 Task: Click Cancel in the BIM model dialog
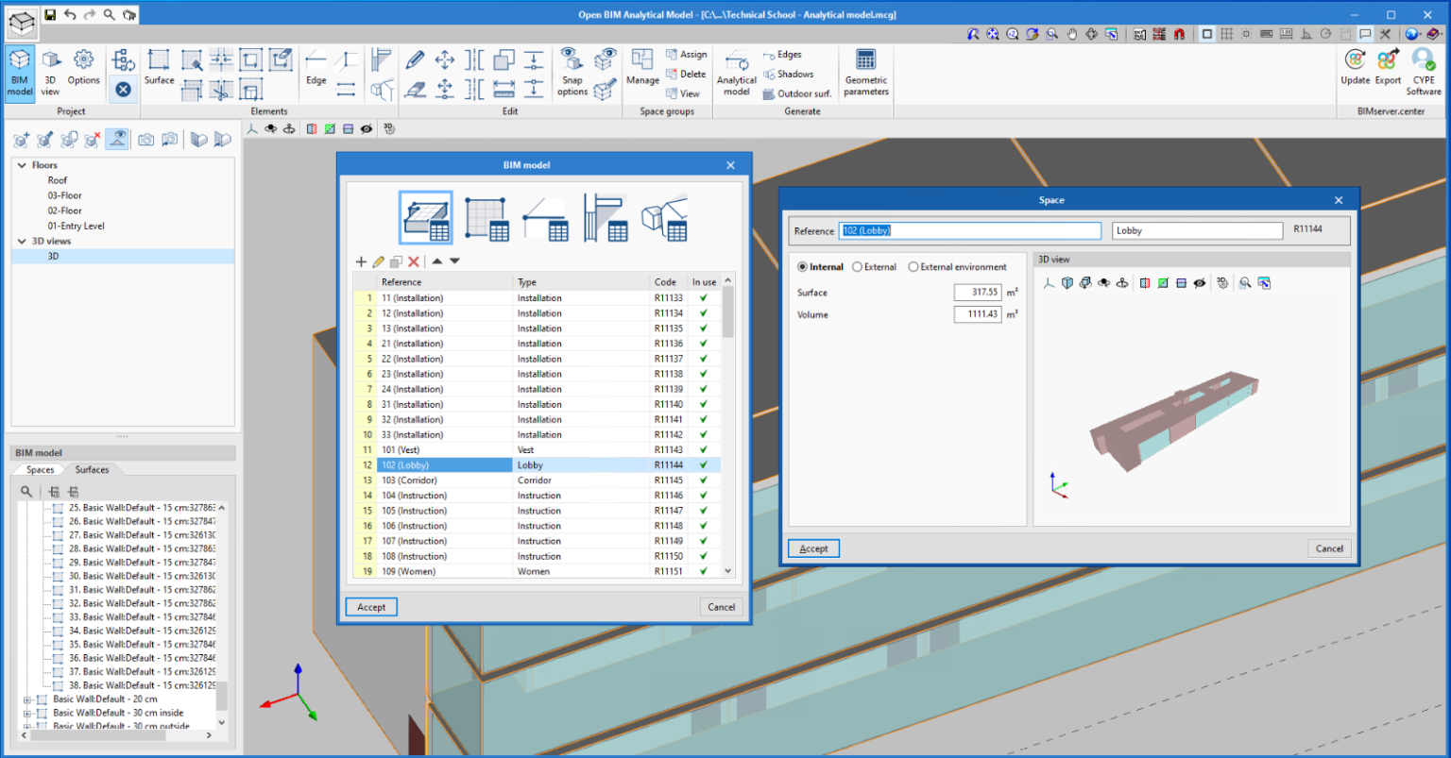pyautogui.click(x=721, y=607)
